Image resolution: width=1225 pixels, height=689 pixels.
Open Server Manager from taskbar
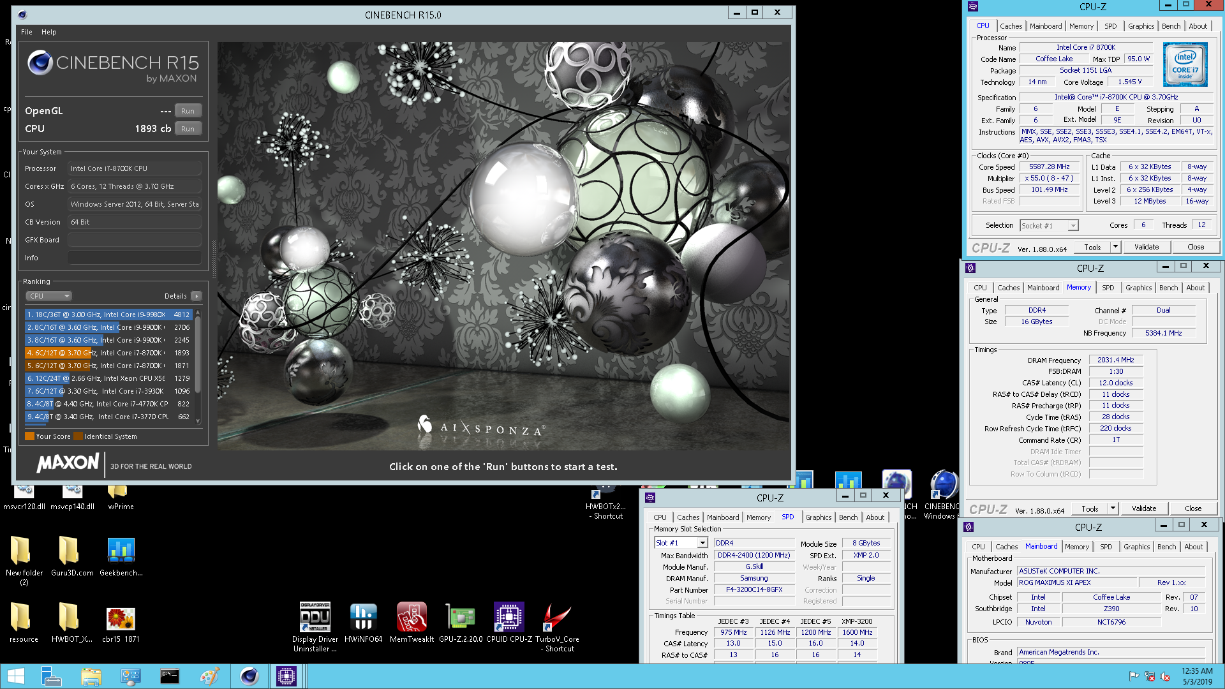click(51, 676)
